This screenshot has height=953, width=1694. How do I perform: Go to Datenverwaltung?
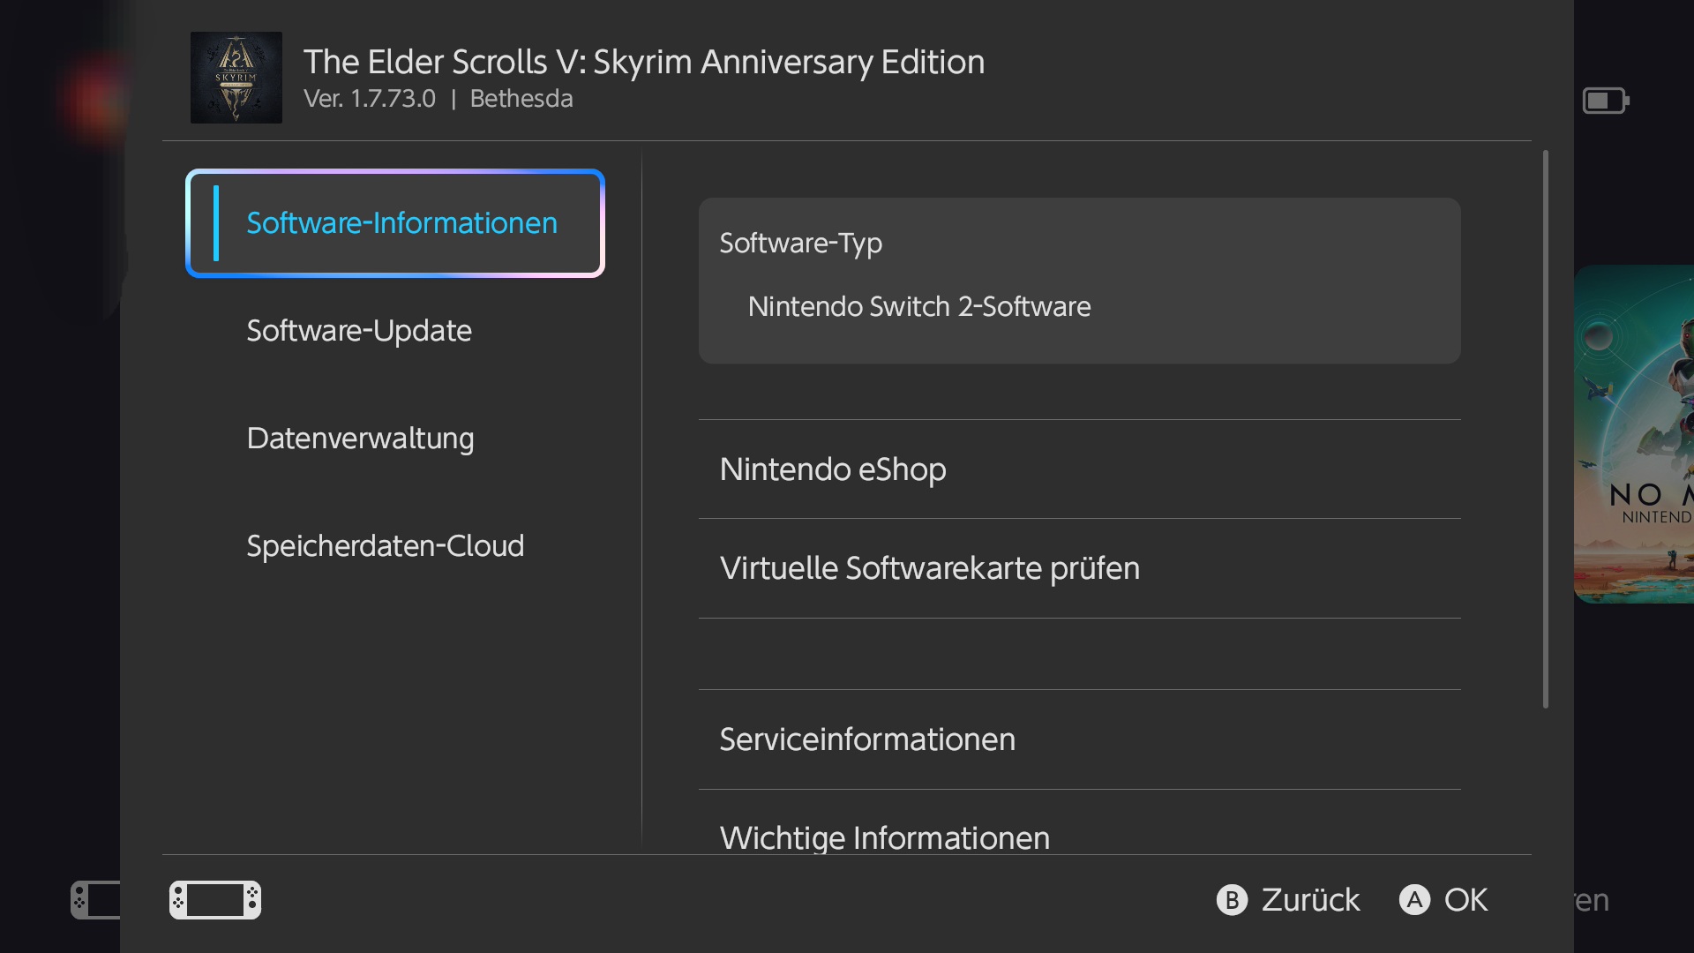360,439
